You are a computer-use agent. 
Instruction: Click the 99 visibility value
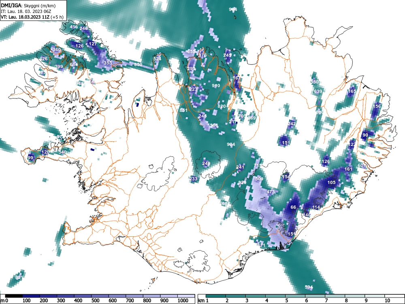click(x=30, y=158)
